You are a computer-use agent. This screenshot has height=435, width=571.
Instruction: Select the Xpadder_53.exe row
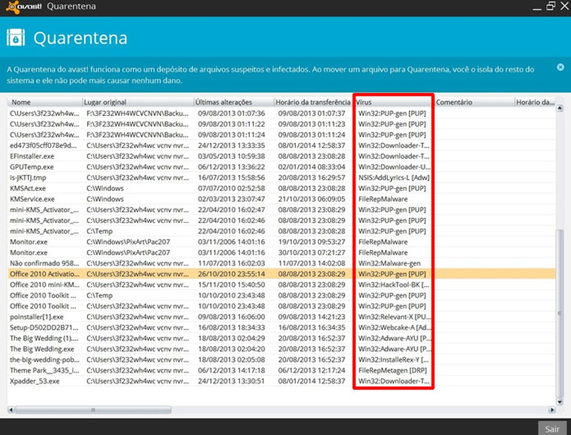281,381
